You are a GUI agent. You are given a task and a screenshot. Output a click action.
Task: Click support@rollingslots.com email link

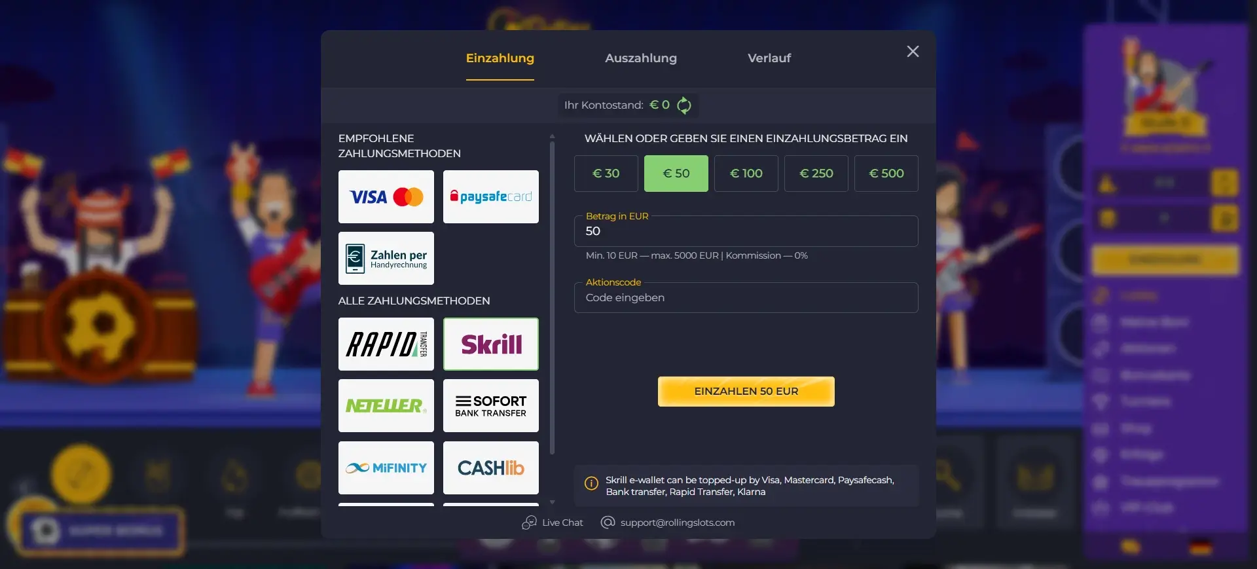click(x=668, y=523)
